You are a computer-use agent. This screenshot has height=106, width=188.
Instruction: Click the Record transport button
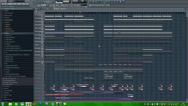point(48,5)
